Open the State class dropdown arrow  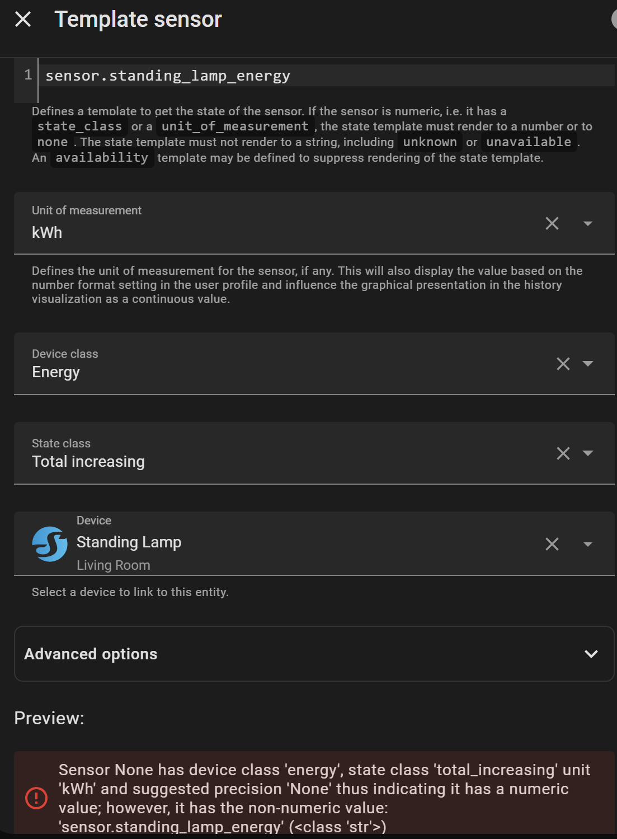click(588, 453)
